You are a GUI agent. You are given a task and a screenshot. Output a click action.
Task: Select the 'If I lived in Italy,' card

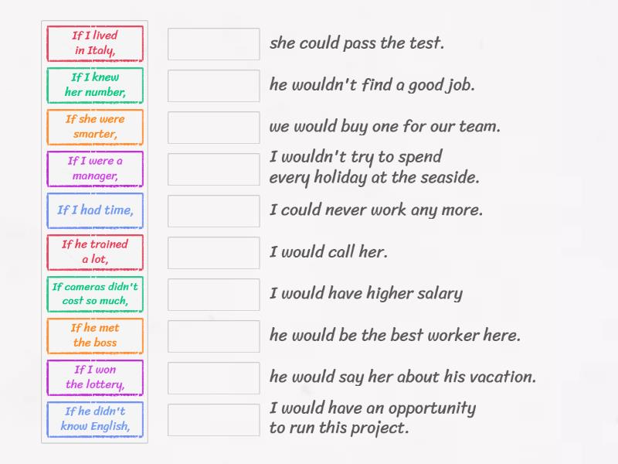coord(95,43)
